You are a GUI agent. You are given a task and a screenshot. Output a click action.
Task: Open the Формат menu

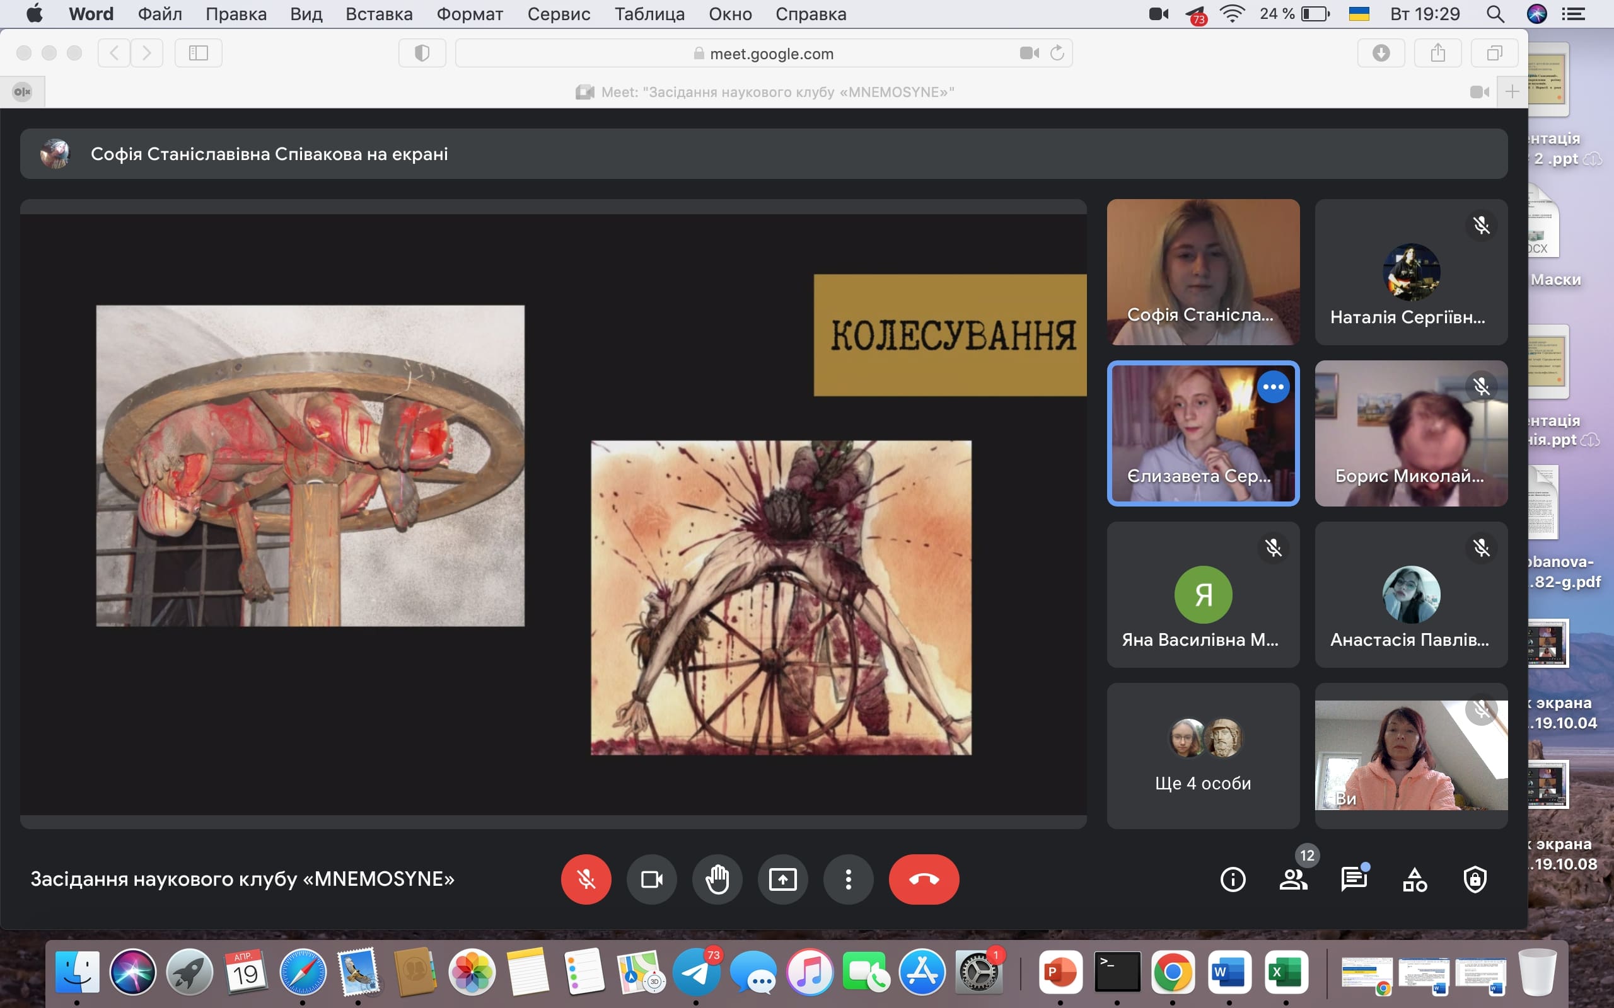[x=470, y=14]
